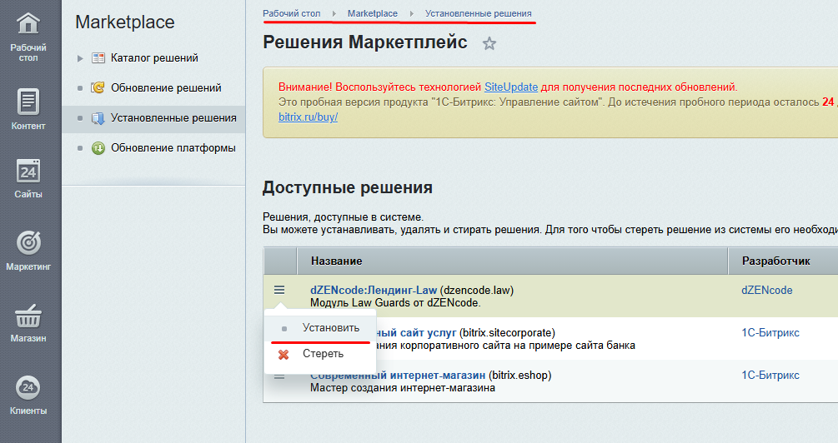Open dZENcode:Лендинг-Law solution link
This screenshot has width=838, height=443.
pyautogui.click(x=374, y=291)
